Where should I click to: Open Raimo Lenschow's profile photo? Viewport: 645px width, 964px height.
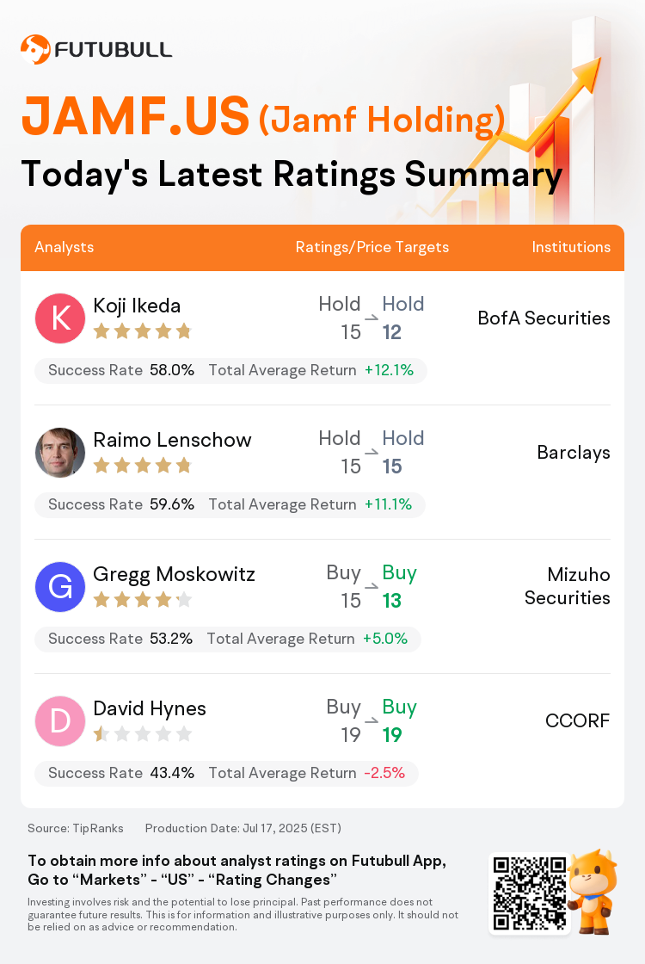tap(60, 453)
